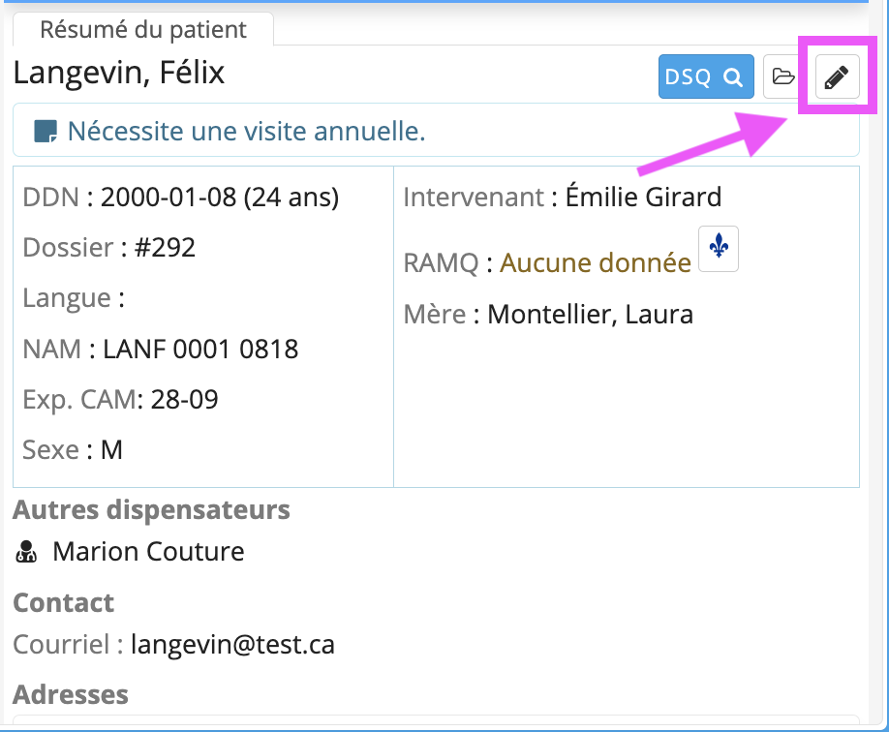Image resolution: width=889 pixels, height=732 pixels.
Task: Click the email langevin@test.ca
Action: tap(232, 644)
